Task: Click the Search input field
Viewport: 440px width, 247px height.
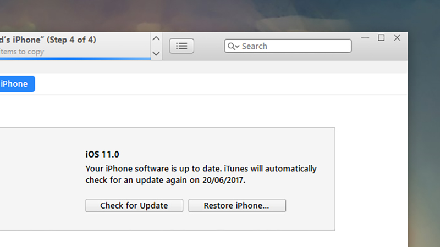Action: pyautogui.click(x=288, y=46)
